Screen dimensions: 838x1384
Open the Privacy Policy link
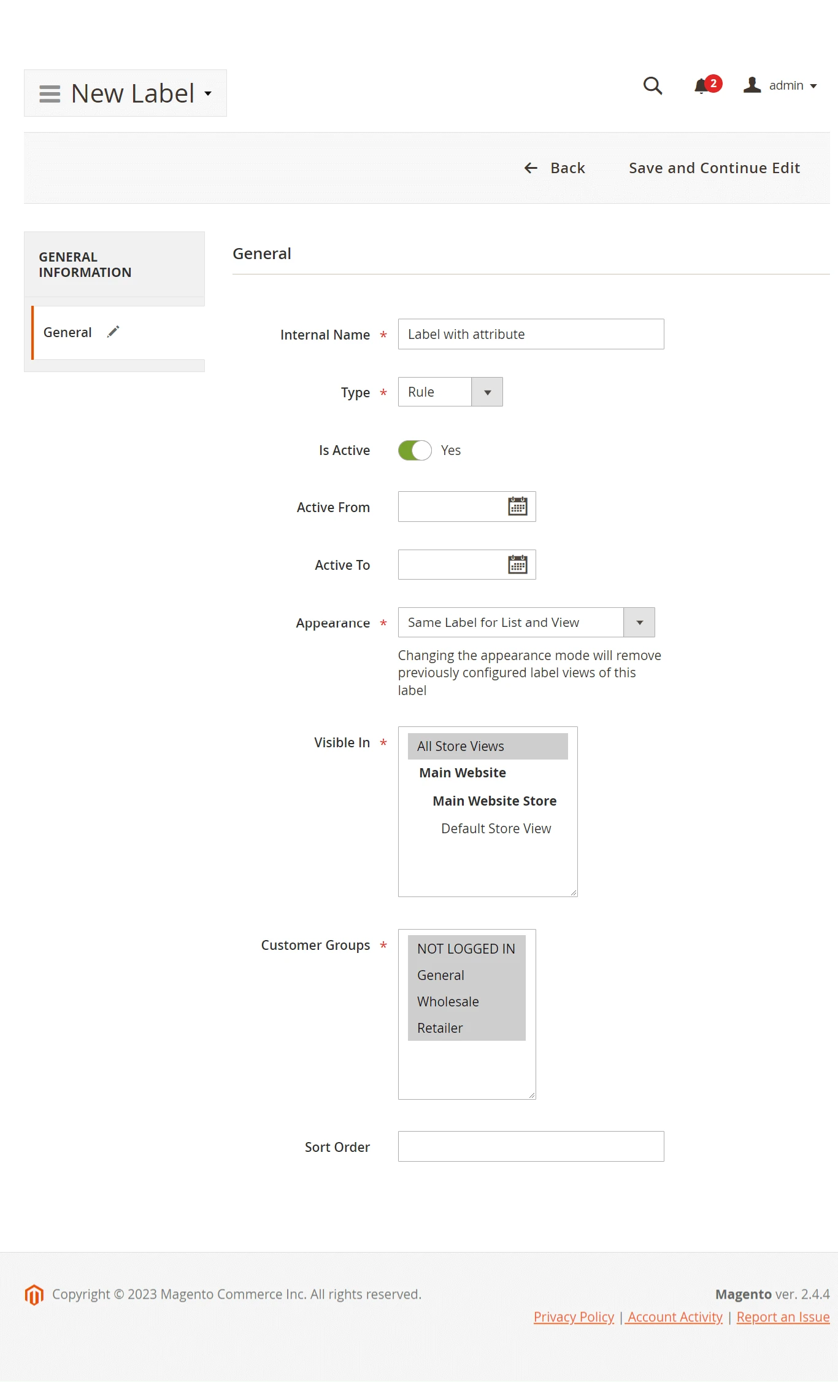tap(574, 1317)
